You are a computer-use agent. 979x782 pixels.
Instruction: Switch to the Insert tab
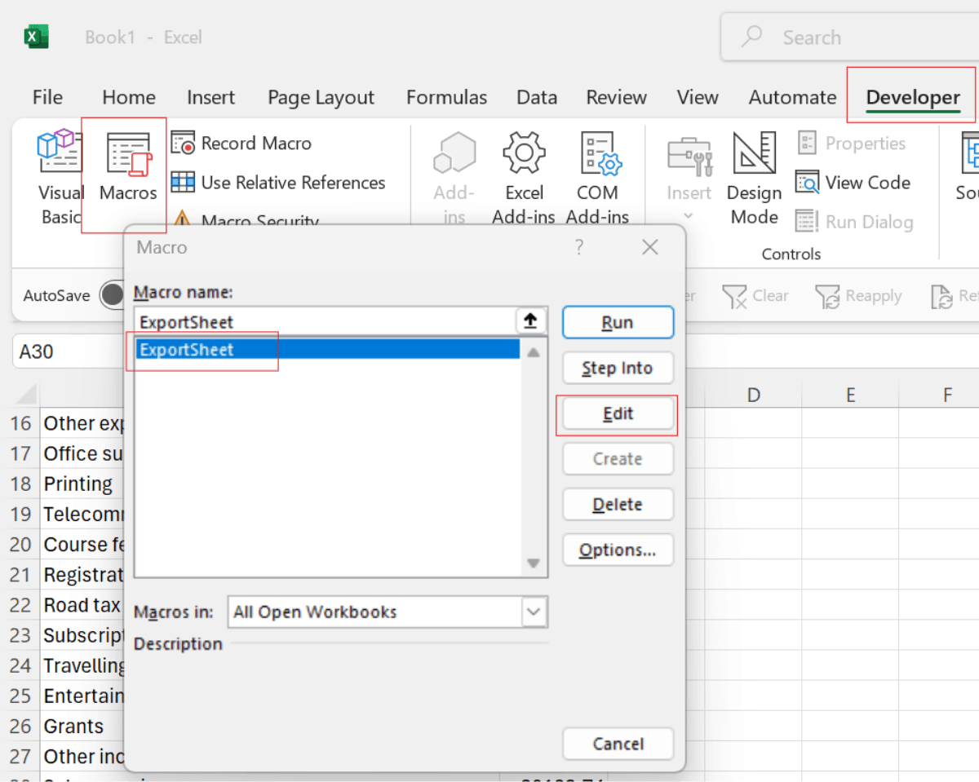[x=210, y=97]
